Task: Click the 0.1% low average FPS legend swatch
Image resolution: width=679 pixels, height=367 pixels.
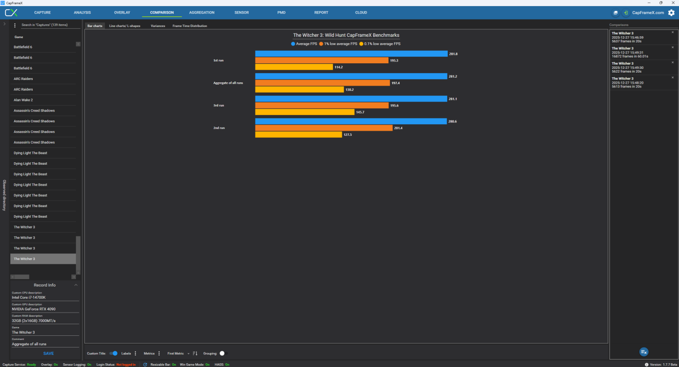Action: click(x=361, y=44)
